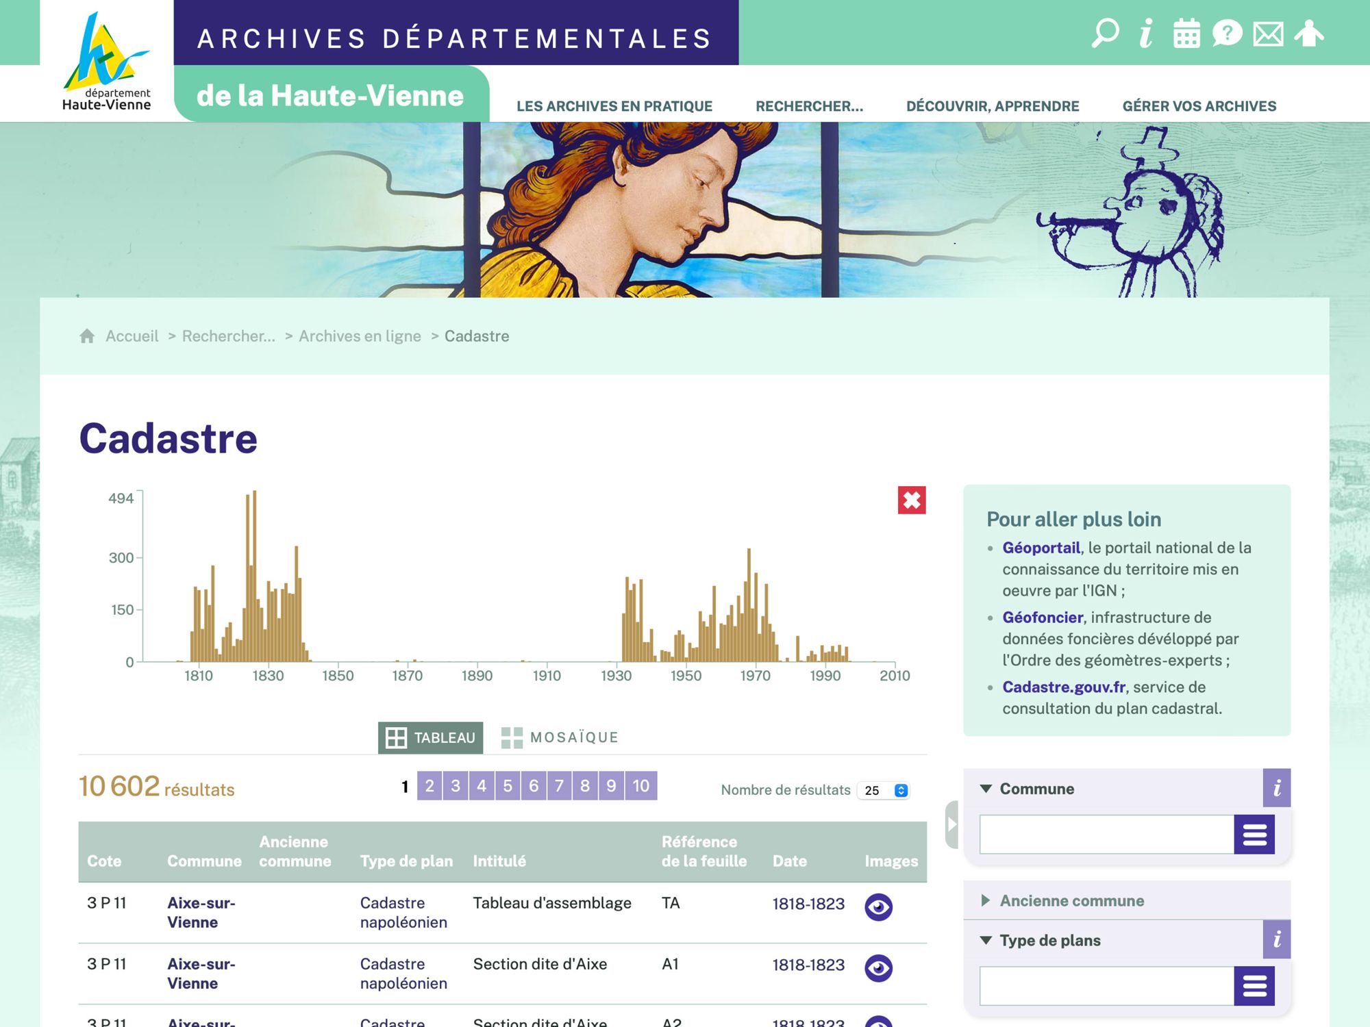
Task: Open the Nombre de résultats dropdown
Action: (x=884, y=790)
